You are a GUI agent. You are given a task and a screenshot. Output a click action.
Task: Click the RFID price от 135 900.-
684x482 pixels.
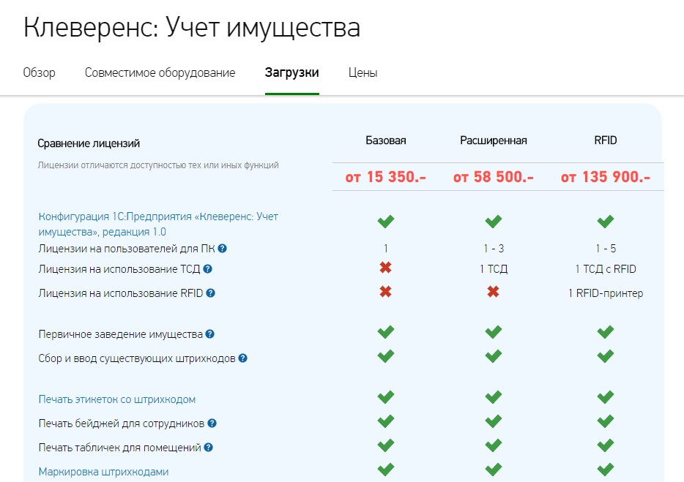[606, 177]
